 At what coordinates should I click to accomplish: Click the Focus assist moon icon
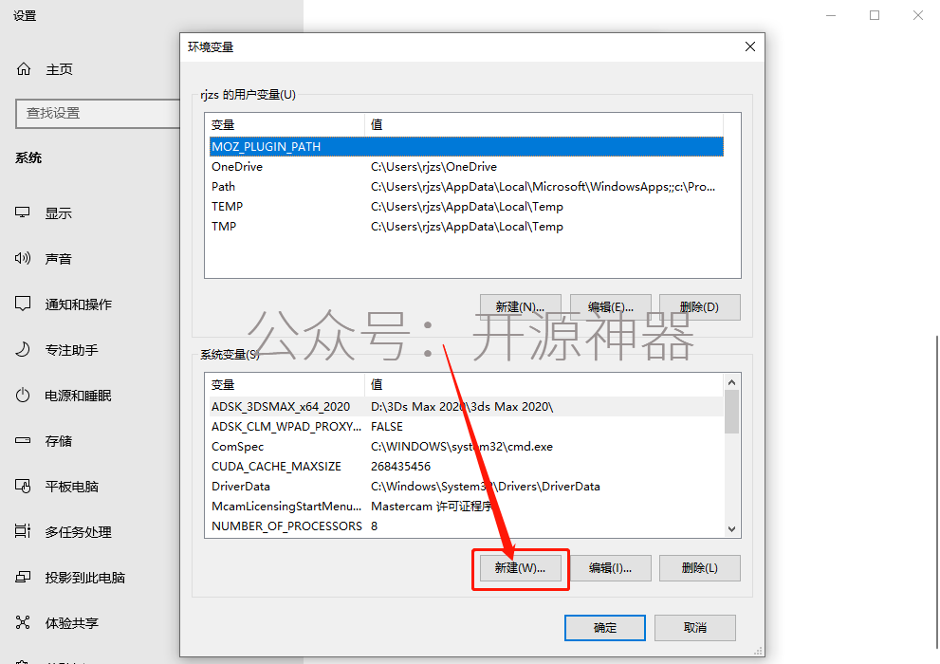[24, 350]
